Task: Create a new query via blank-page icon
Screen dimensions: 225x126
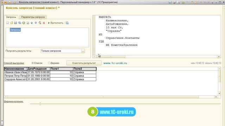Action: 7,23
